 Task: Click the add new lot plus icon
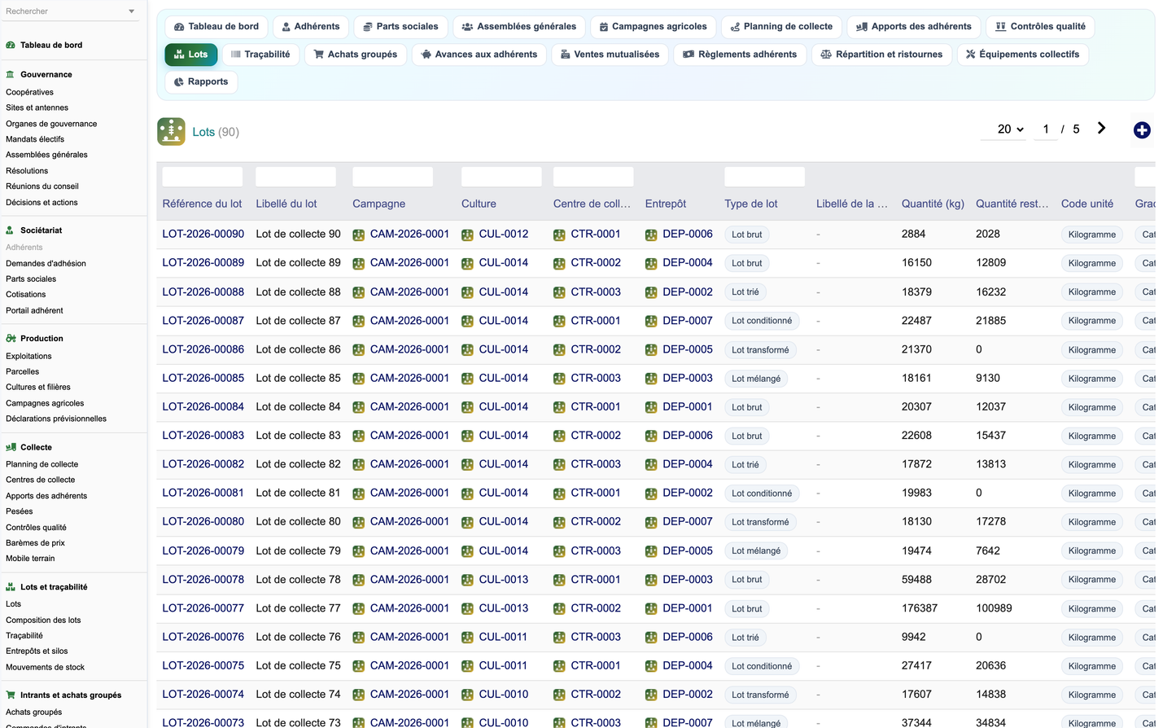1142,130
